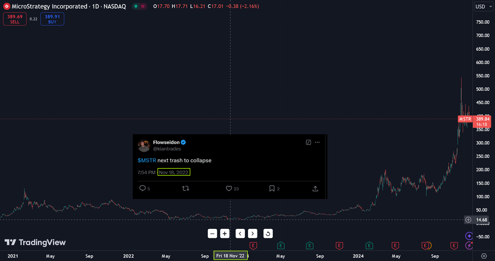Viewport: 495px width, 261px height.
Task: Click the purple sparkle star icon
Action: (469, 236)
